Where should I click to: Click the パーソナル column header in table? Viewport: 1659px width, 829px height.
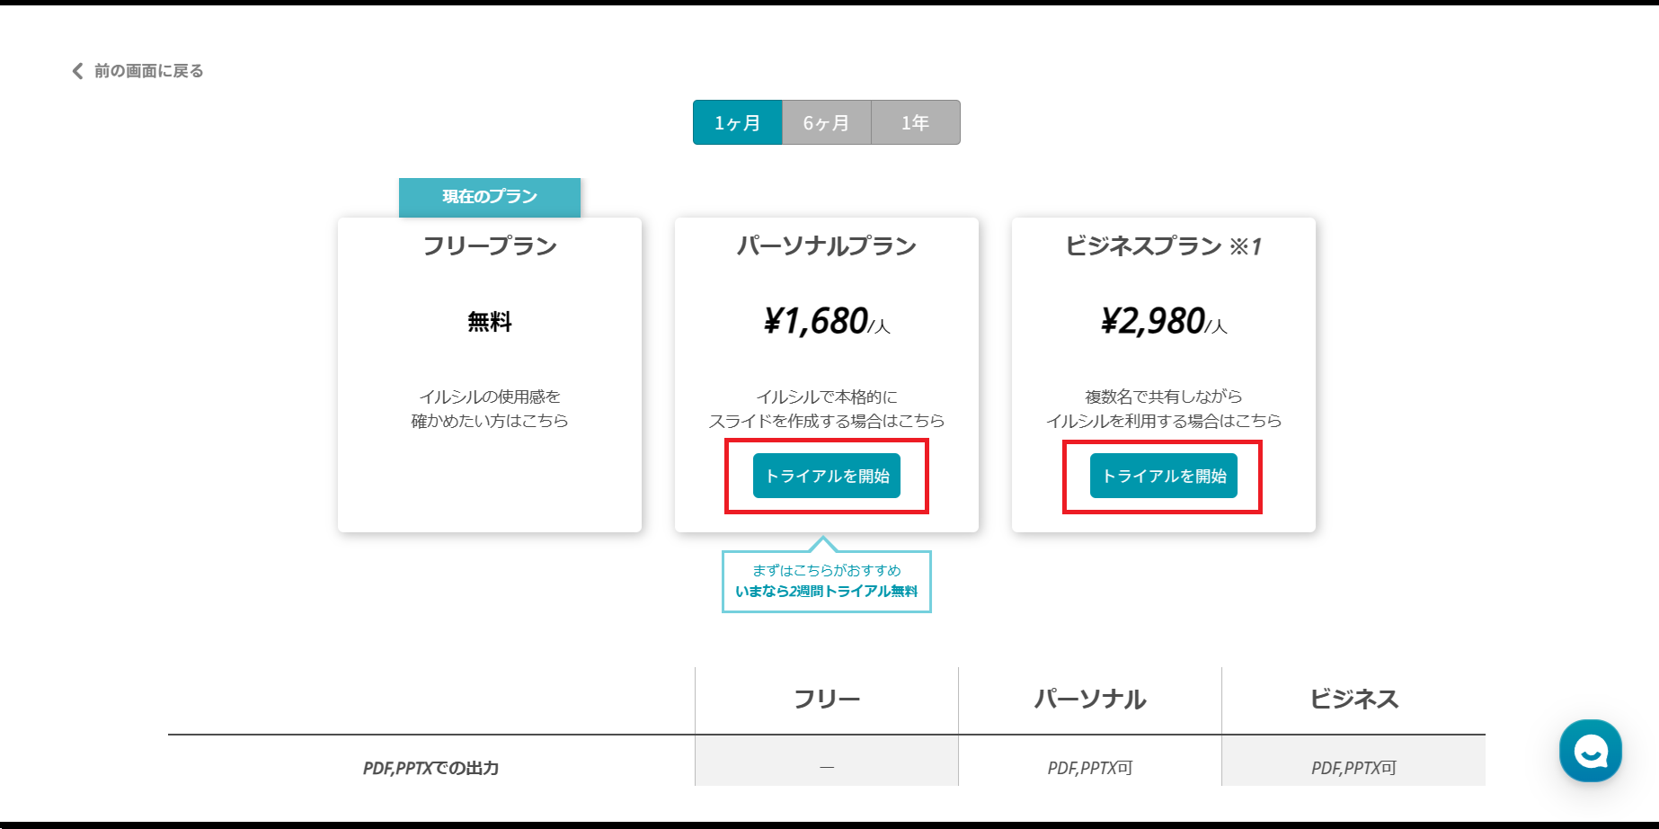[x=1090, y=700]
